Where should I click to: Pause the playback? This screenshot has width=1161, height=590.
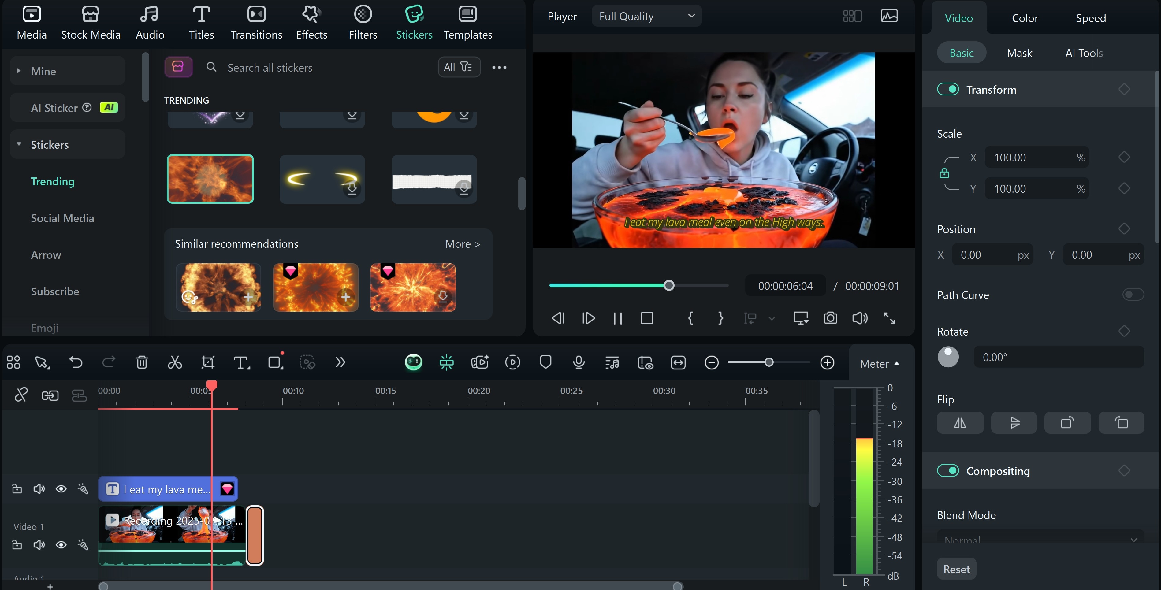(617, 318)
